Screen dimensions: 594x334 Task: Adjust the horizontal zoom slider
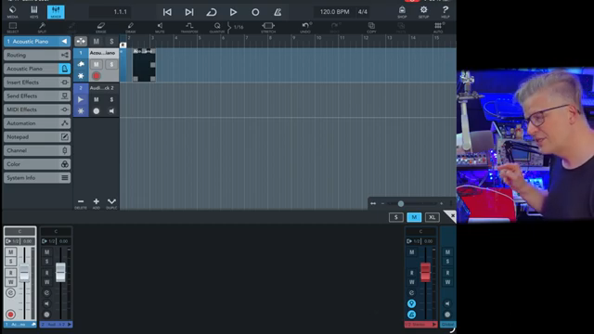[400, 204]
